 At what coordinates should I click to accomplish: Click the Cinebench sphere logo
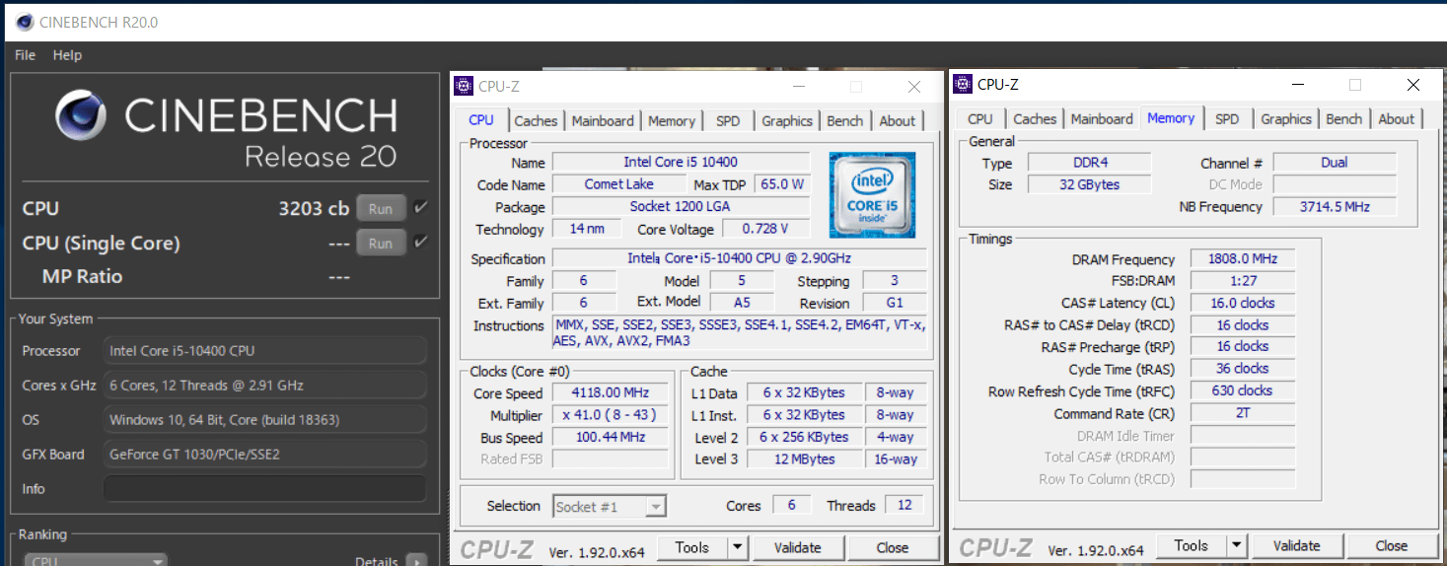pos(81,115)
